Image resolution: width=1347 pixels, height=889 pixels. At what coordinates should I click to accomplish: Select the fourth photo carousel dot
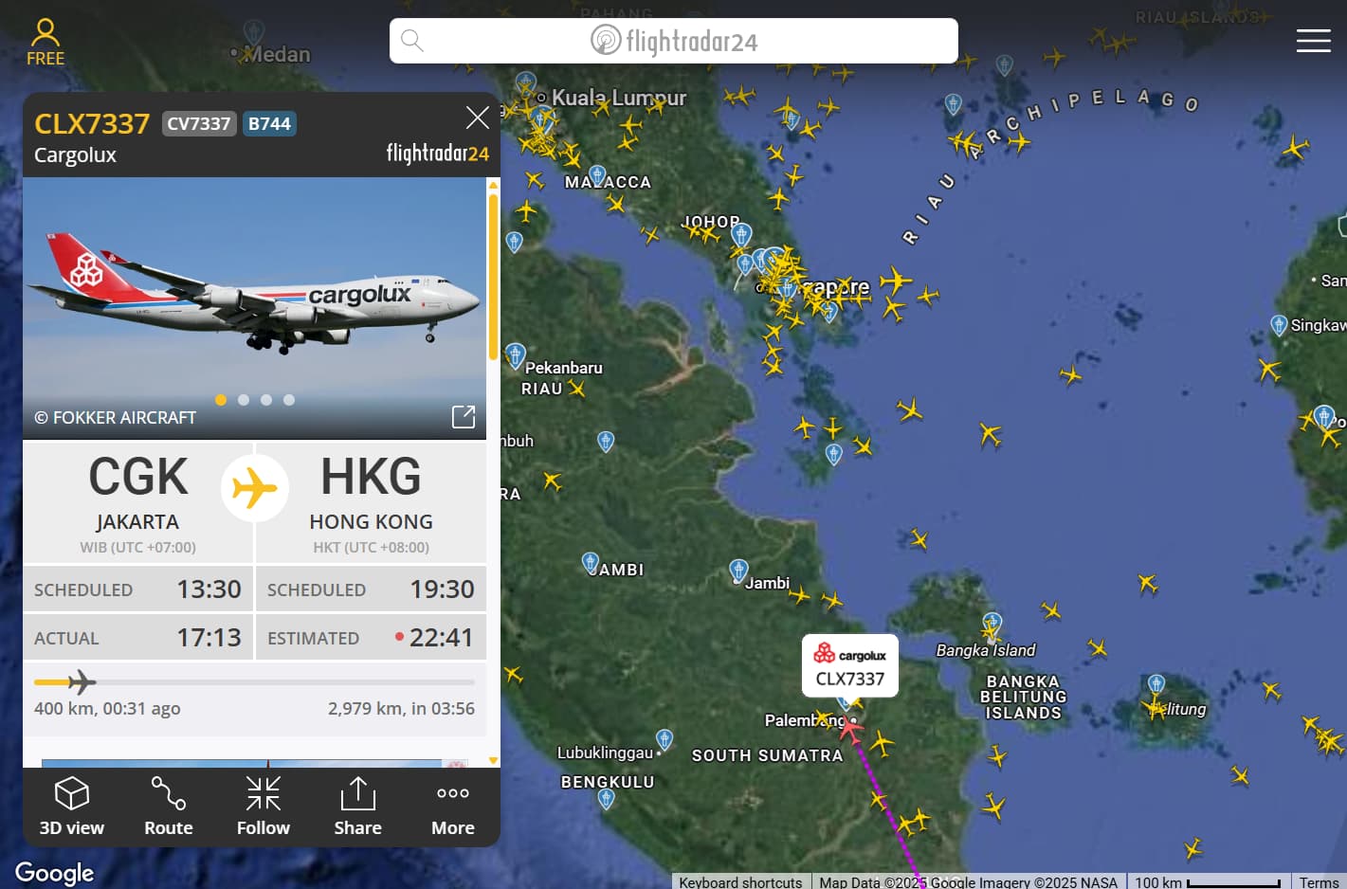pos(289,400)
